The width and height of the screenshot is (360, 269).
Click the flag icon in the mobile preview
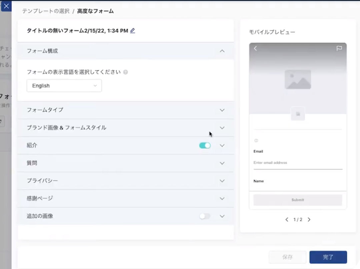(x=340, y=48)
